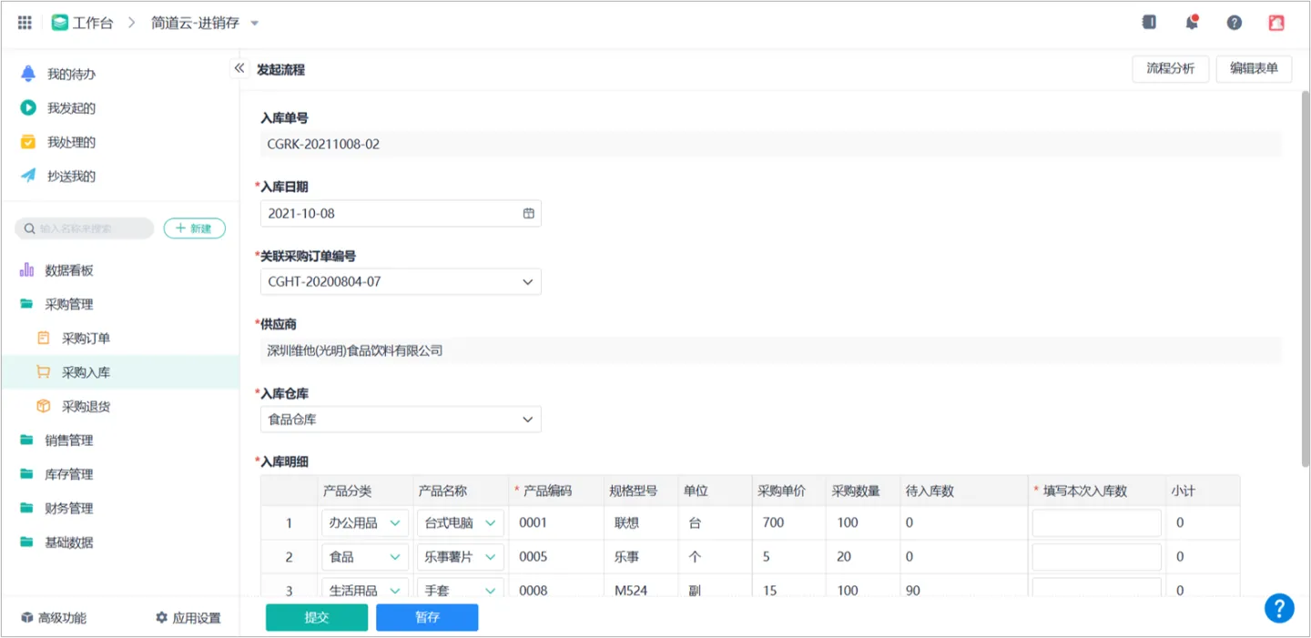
Task: Click the 发起流程 heading
Action: [281, 69]
